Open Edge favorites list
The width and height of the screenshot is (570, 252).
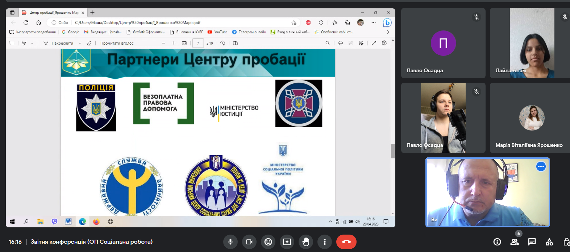[x=335, y=22]
